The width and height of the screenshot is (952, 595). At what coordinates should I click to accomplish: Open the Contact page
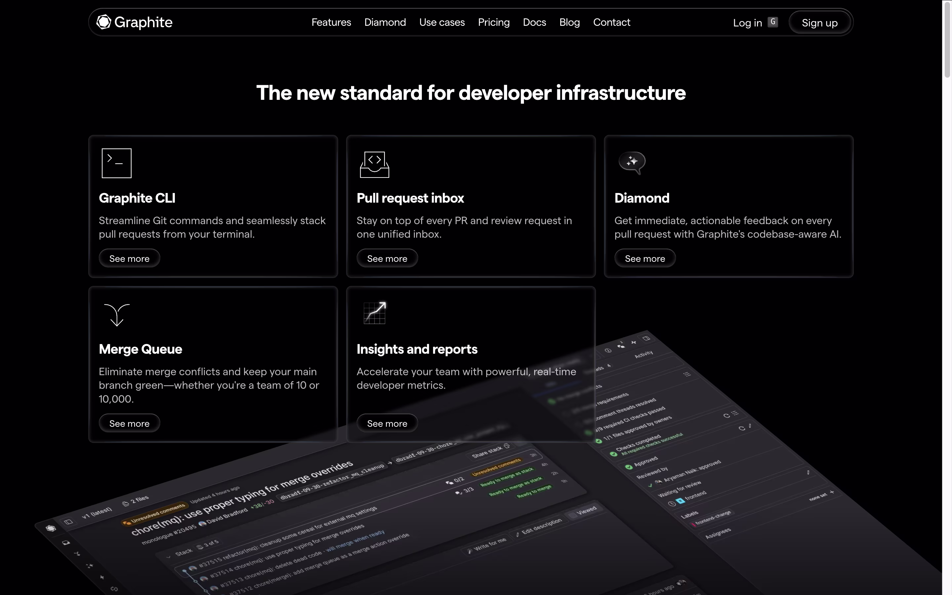pos(611,22)
